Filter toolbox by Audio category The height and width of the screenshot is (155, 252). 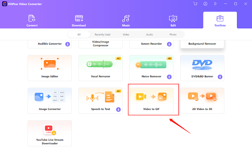tap(150, 34)
